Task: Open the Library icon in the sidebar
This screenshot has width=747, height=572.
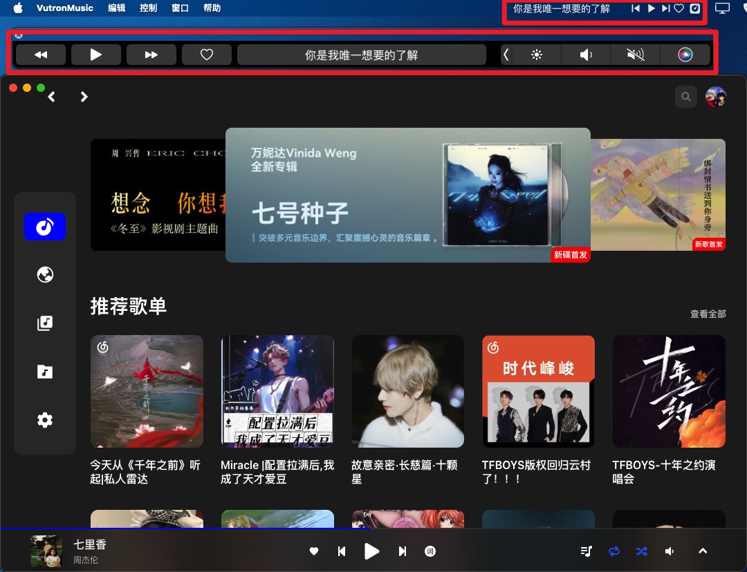Action: [x=44, y=323]
